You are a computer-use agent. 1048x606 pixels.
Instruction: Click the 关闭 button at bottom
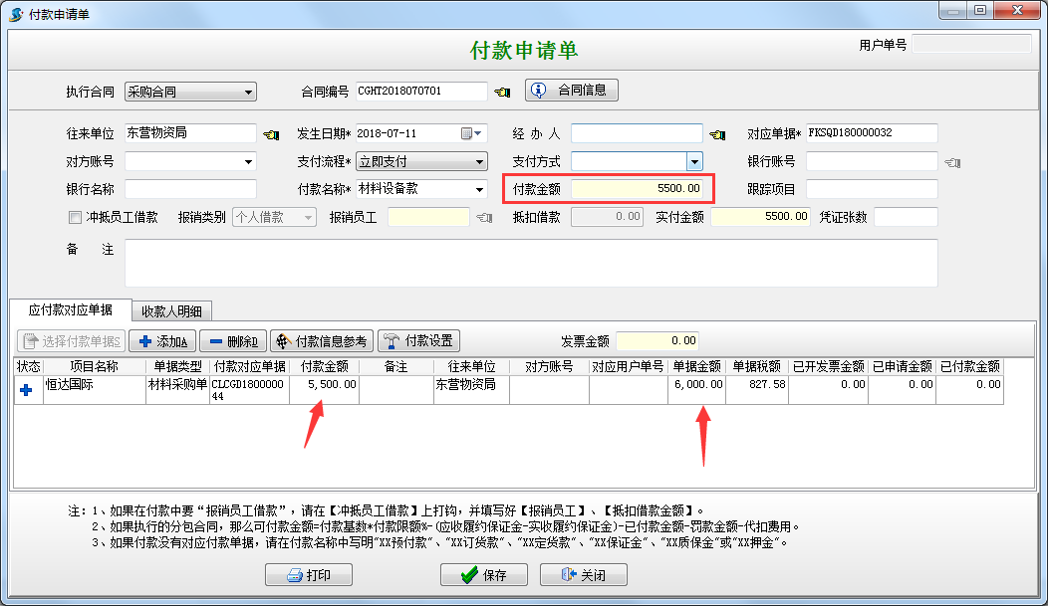(584, 574)
